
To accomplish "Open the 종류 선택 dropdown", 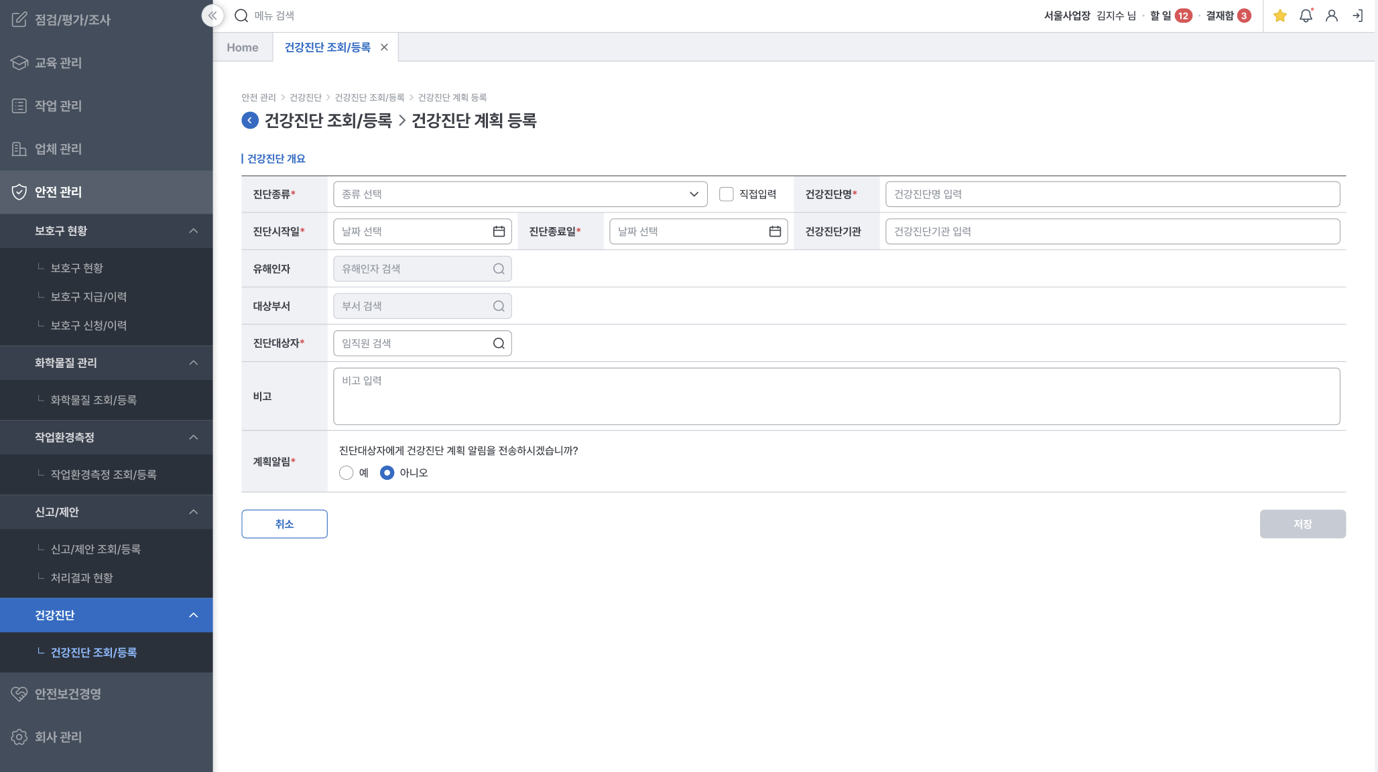I will pos(519,194).
